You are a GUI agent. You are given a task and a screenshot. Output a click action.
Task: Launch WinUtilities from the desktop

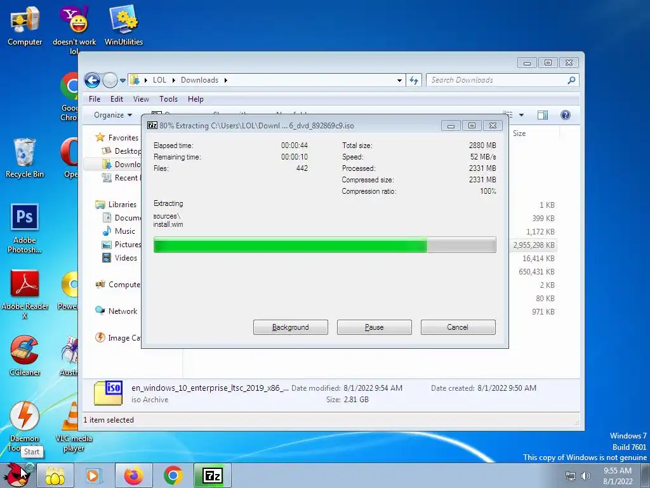124,26
